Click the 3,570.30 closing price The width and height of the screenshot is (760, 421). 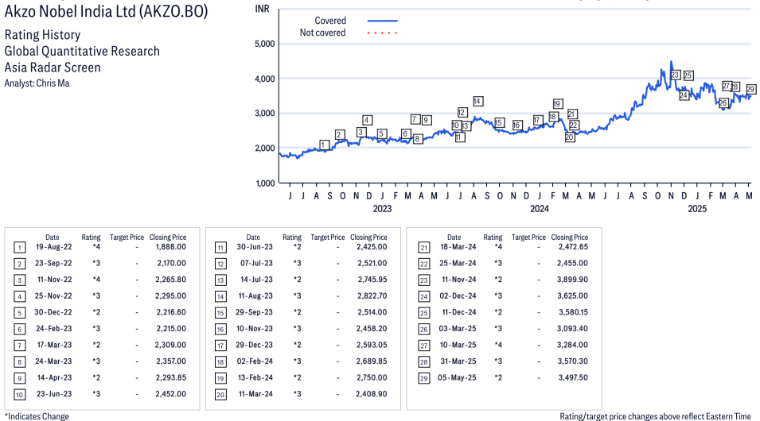[572, 361]
